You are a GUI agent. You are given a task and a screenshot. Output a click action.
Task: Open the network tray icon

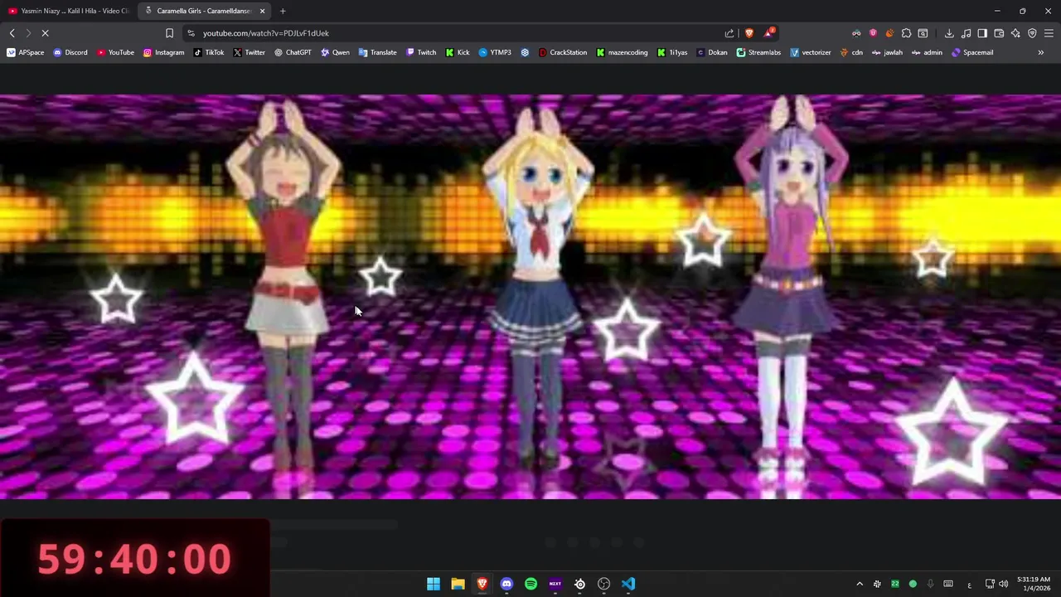(x=990, y=584)
